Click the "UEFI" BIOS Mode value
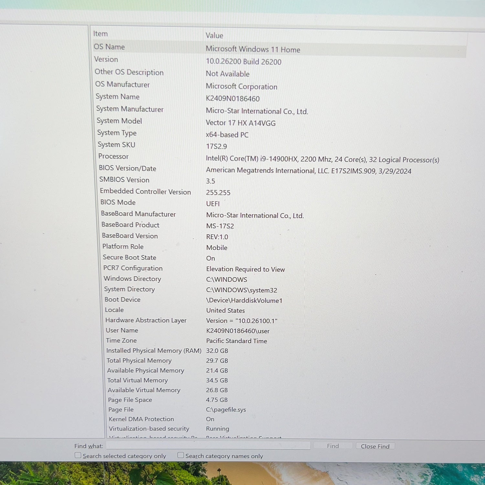485x485 pixels. tap(213, 204)
